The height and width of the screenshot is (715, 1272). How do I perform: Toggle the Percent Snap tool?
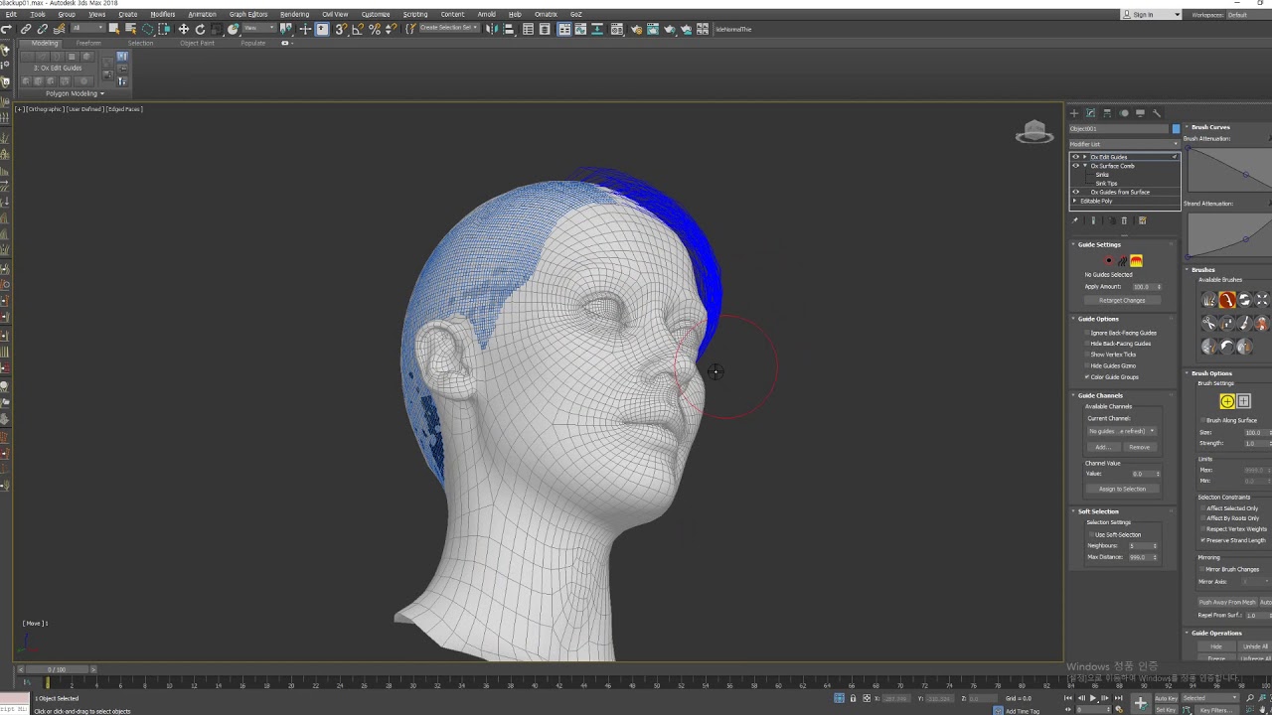coord(374,30)
